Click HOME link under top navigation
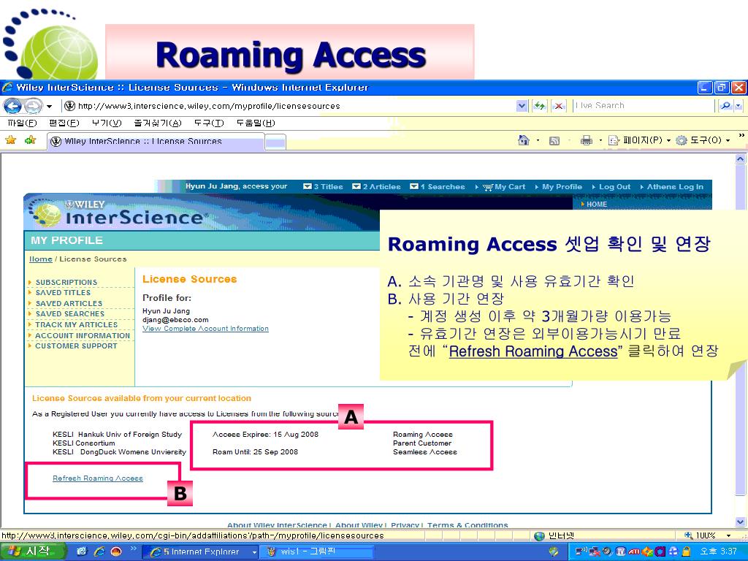Viewport: 748px width, 561px height. pyautogui.click(x=597, y=205)
